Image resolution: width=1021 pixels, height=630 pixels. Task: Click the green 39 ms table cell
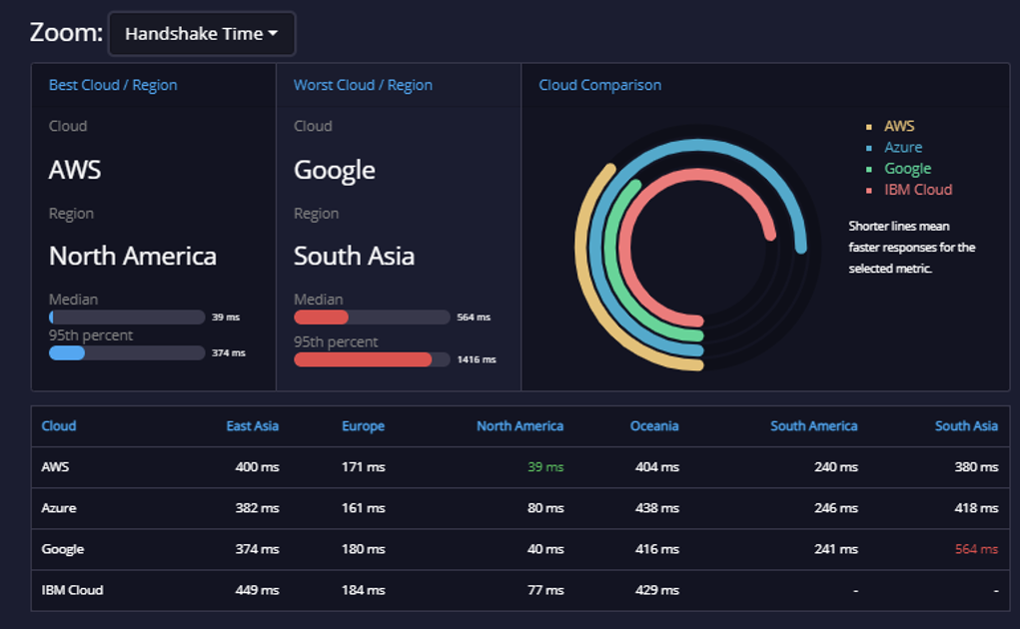pos(545,467)
